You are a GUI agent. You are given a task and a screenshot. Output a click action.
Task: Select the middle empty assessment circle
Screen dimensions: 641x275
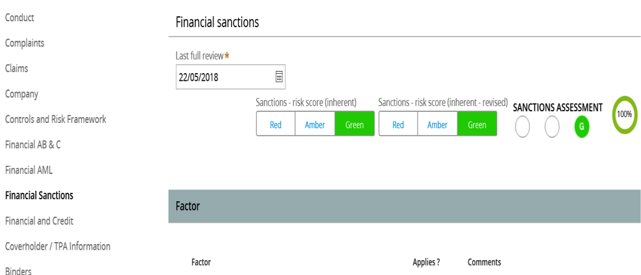click(x=552, y=127)
